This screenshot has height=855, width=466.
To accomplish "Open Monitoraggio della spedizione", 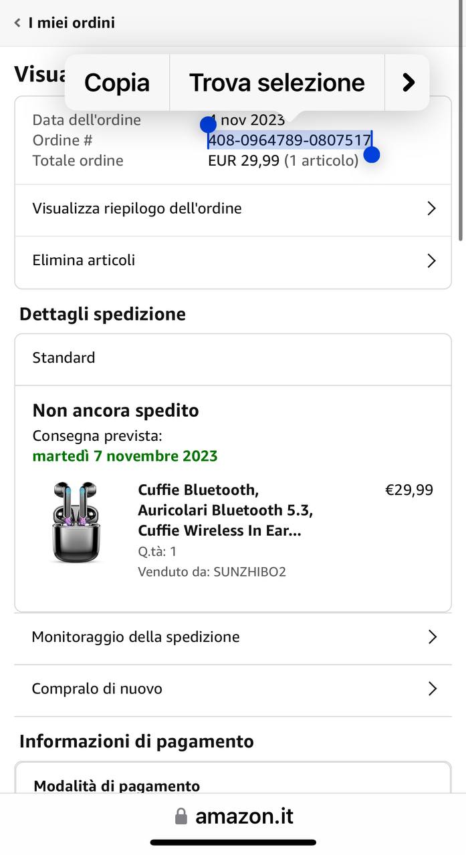I will coord(233,637).
